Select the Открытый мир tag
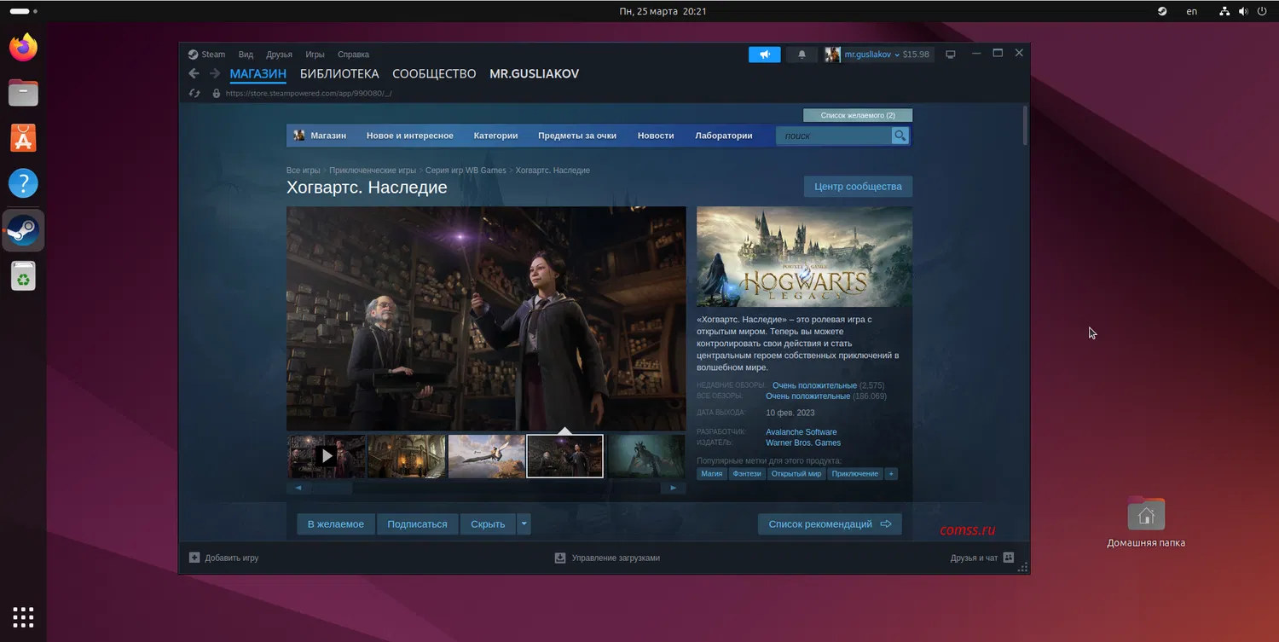1279x642 pixels. tap(796, 474)
